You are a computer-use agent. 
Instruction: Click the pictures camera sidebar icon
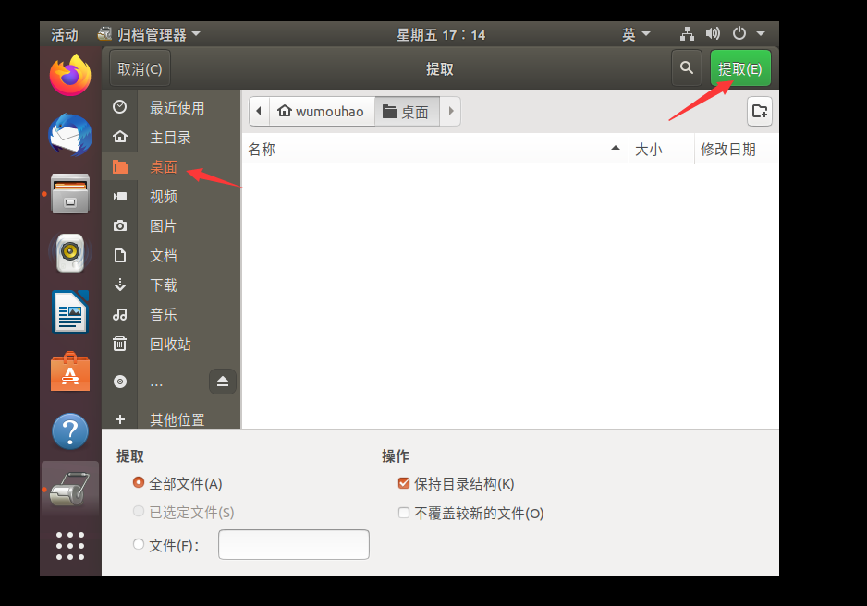coord(120,225)
